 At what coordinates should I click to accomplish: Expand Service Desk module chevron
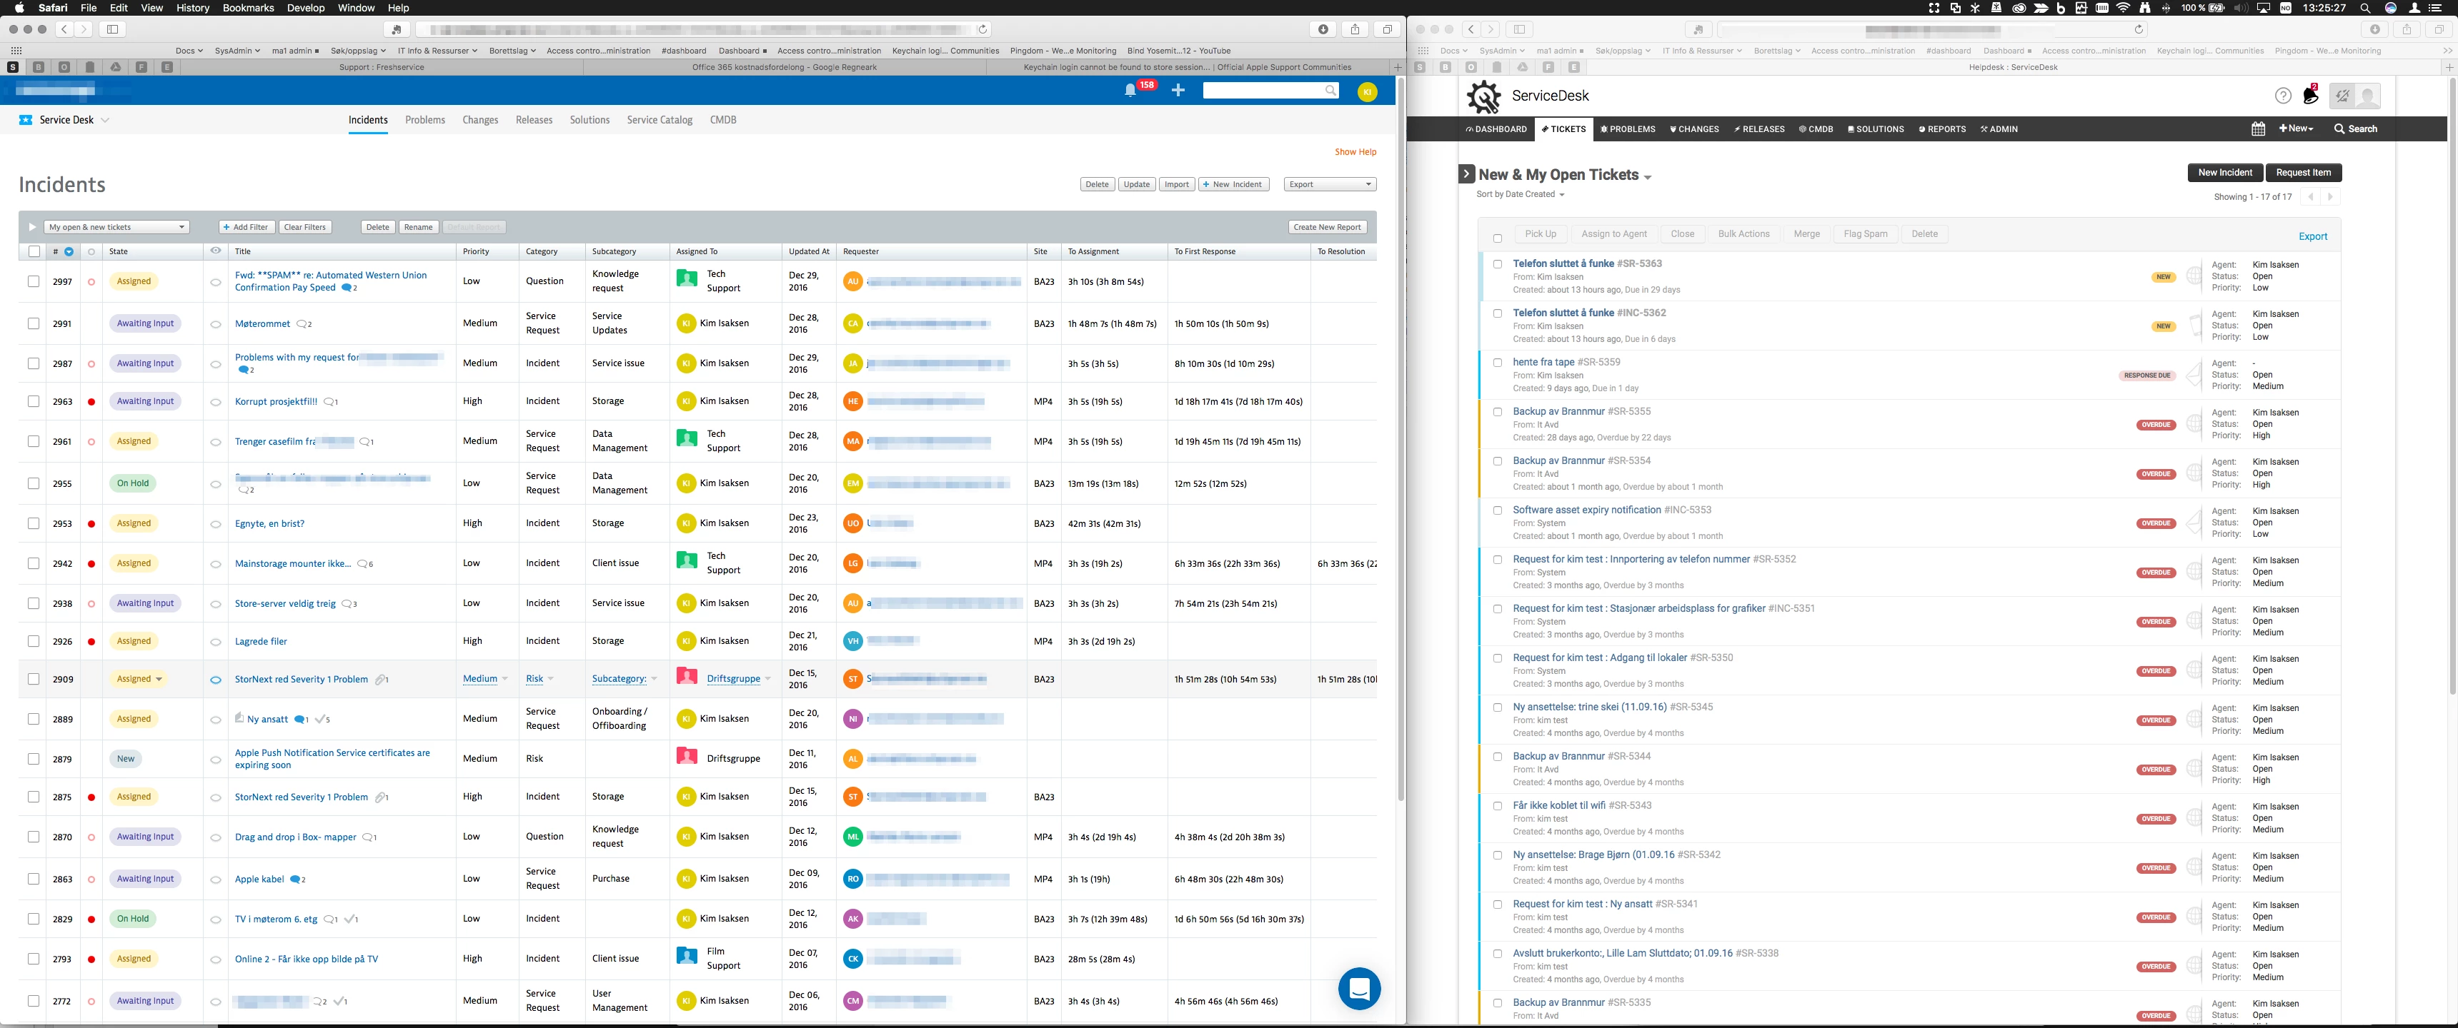(105, 120)
